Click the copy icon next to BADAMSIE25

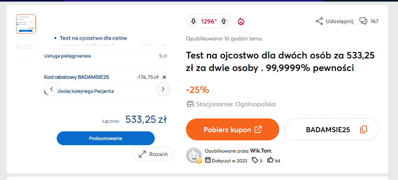(363, 129)
